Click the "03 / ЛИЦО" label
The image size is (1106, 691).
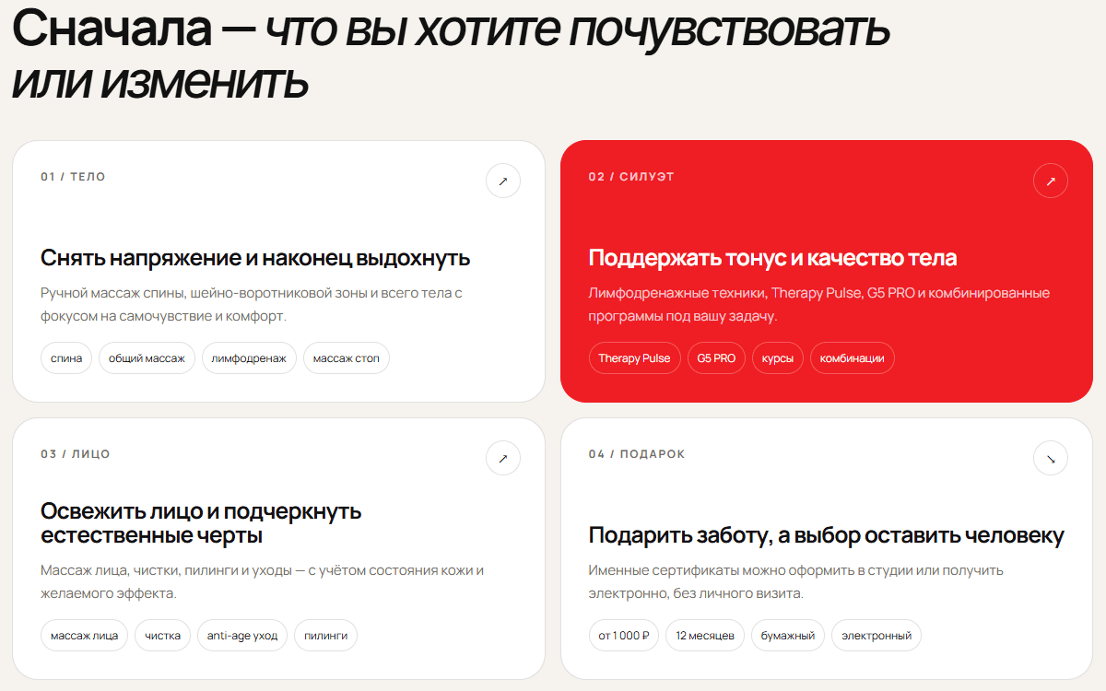[76, 454]
